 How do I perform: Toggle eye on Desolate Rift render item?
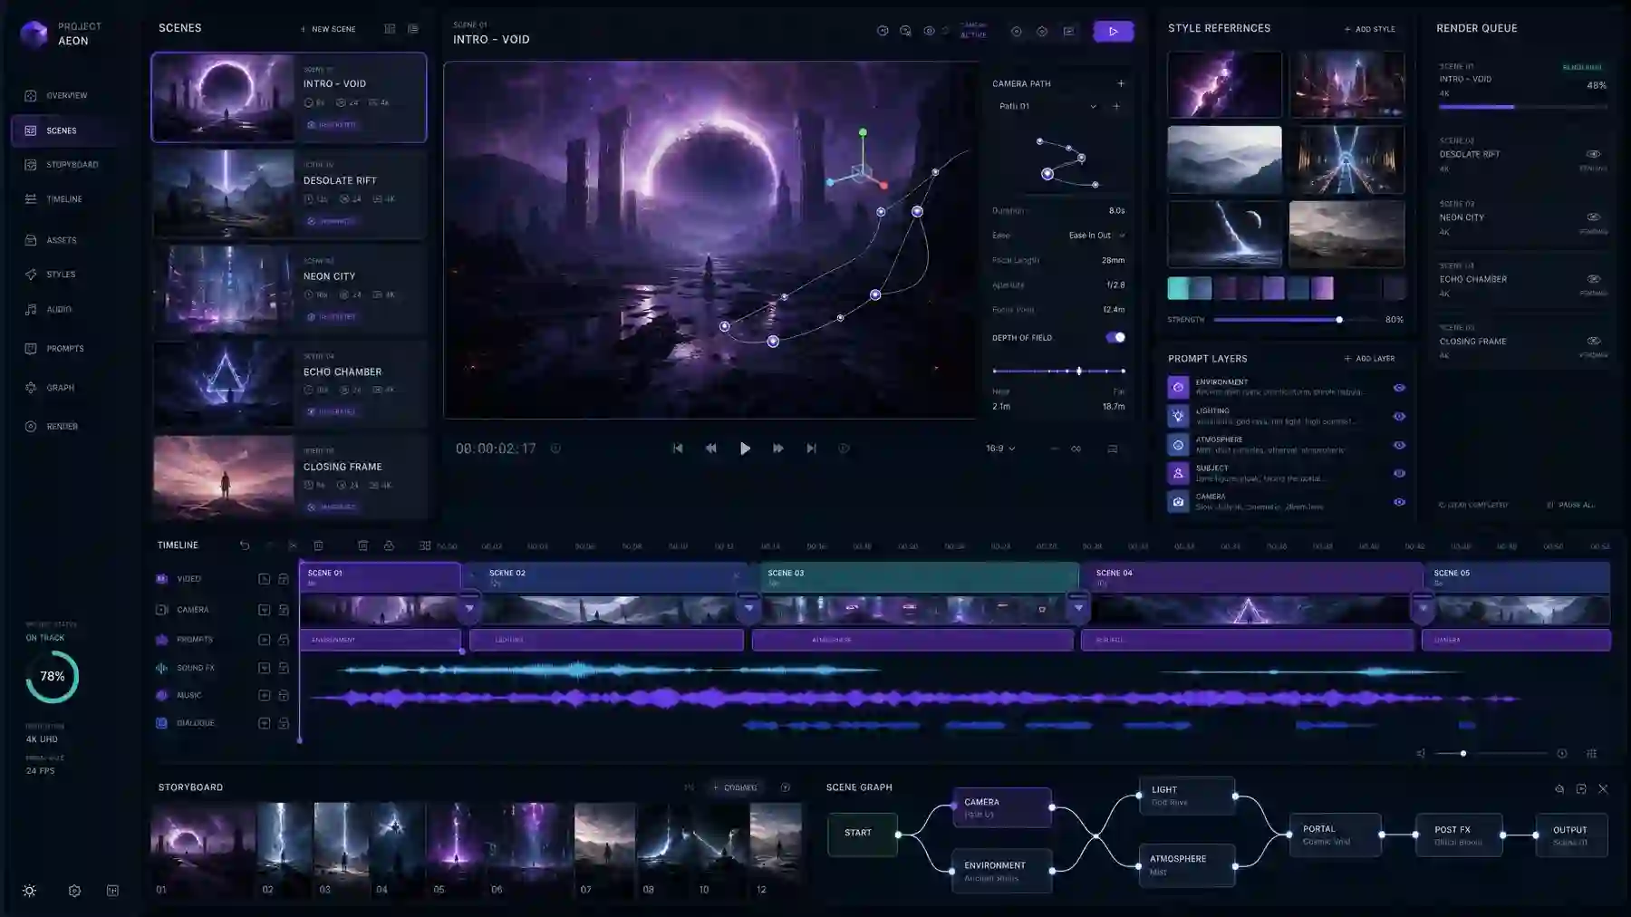[1593, 154]
